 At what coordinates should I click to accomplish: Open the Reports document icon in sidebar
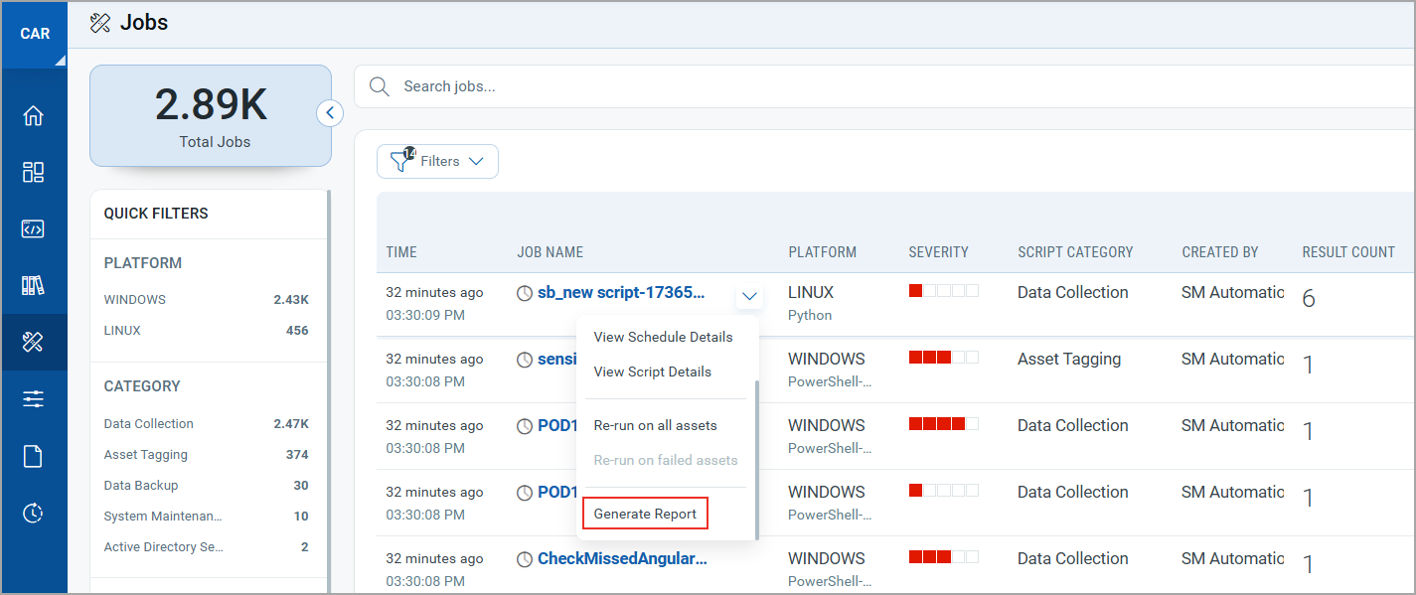coord(33,456)
